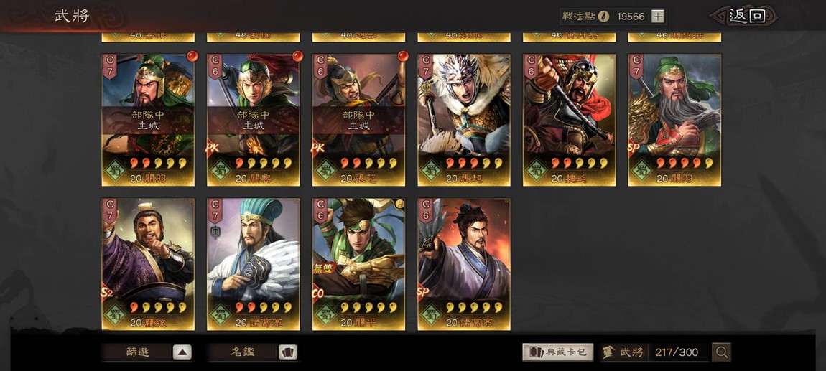Select the 龐統 general card

[148, 264]
